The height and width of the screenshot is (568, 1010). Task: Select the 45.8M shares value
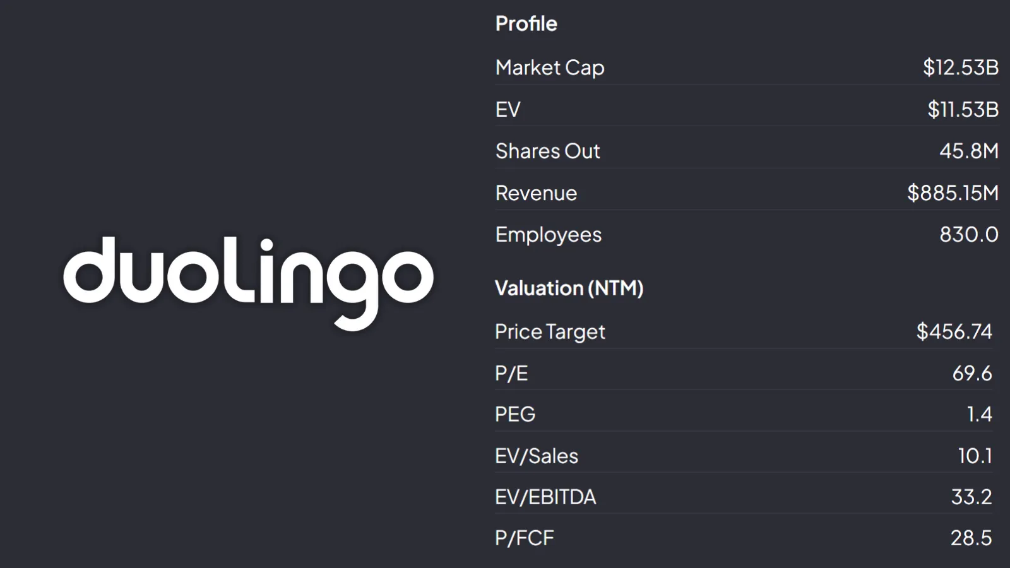point(969,151)
